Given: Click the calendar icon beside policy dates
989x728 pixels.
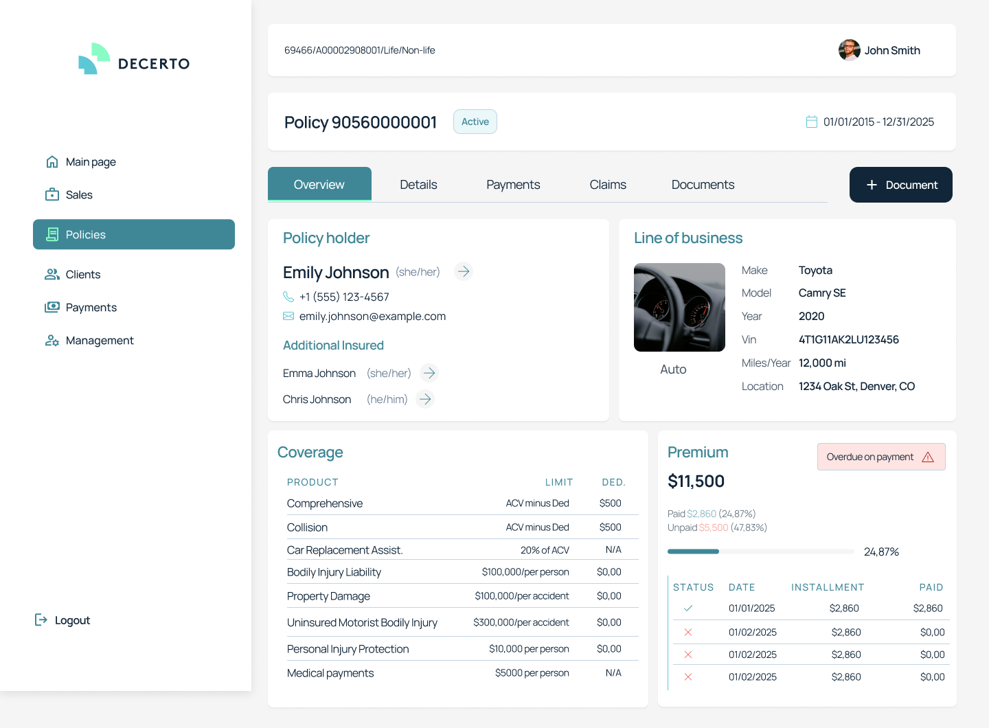Looking at the screenshot, I should pos(811,122).
